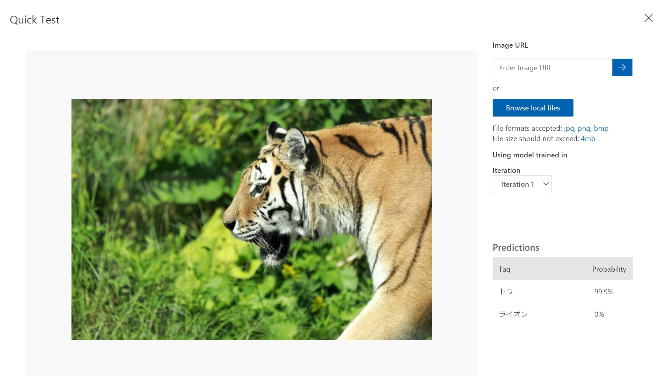Screen dimensions: 662x376
Task: Select the 0% probability value
Action: [x=599, y=314]
